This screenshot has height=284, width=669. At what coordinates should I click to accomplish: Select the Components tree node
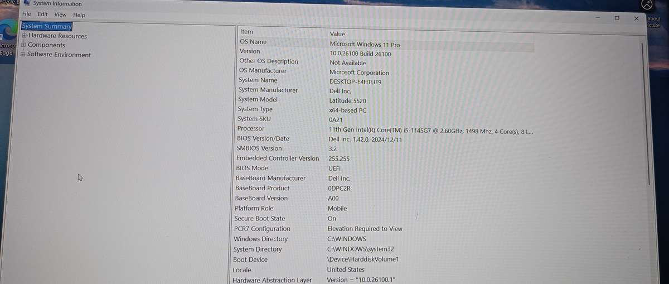pyautogui.click(x=46, y=45)
